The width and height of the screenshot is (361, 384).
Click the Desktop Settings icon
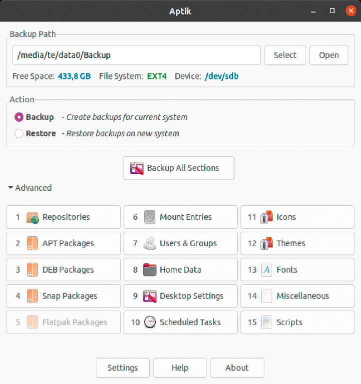coord(150,296)
